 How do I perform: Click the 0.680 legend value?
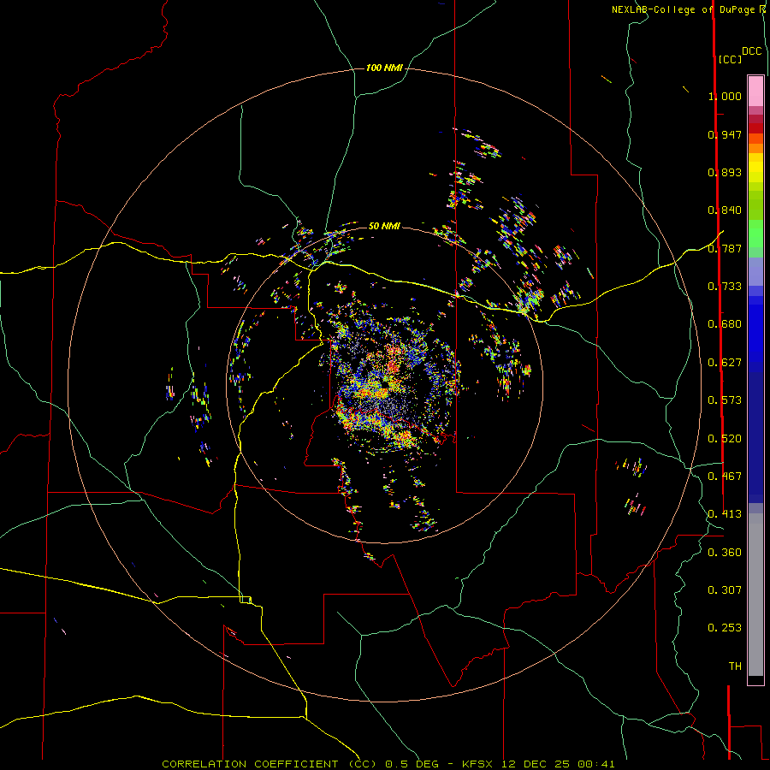(x=725, y=323)
